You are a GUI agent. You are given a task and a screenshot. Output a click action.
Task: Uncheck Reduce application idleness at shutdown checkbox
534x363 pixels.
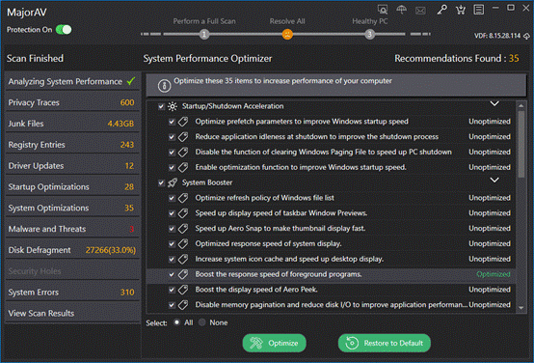coord(172,137)
